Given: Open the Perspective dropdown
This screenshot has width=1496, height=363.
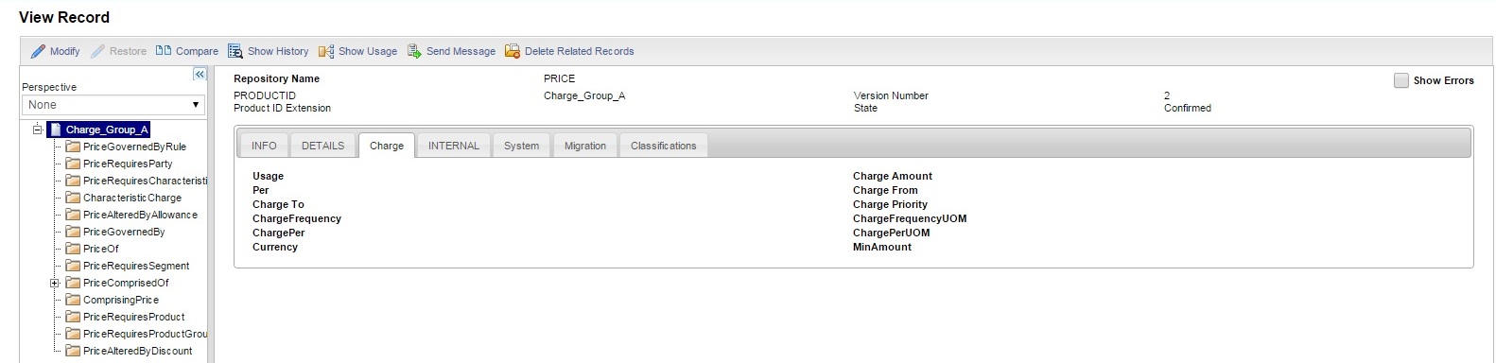Looking at the screenshot, I should tap(113, 105).
